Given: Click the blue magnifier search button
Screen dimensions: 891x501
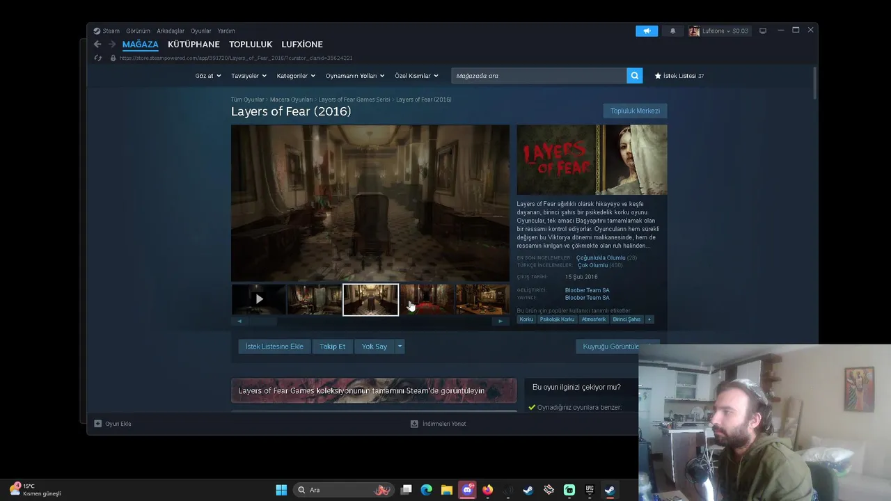Looking at the screenshot, I should click(x=634, y=76).
